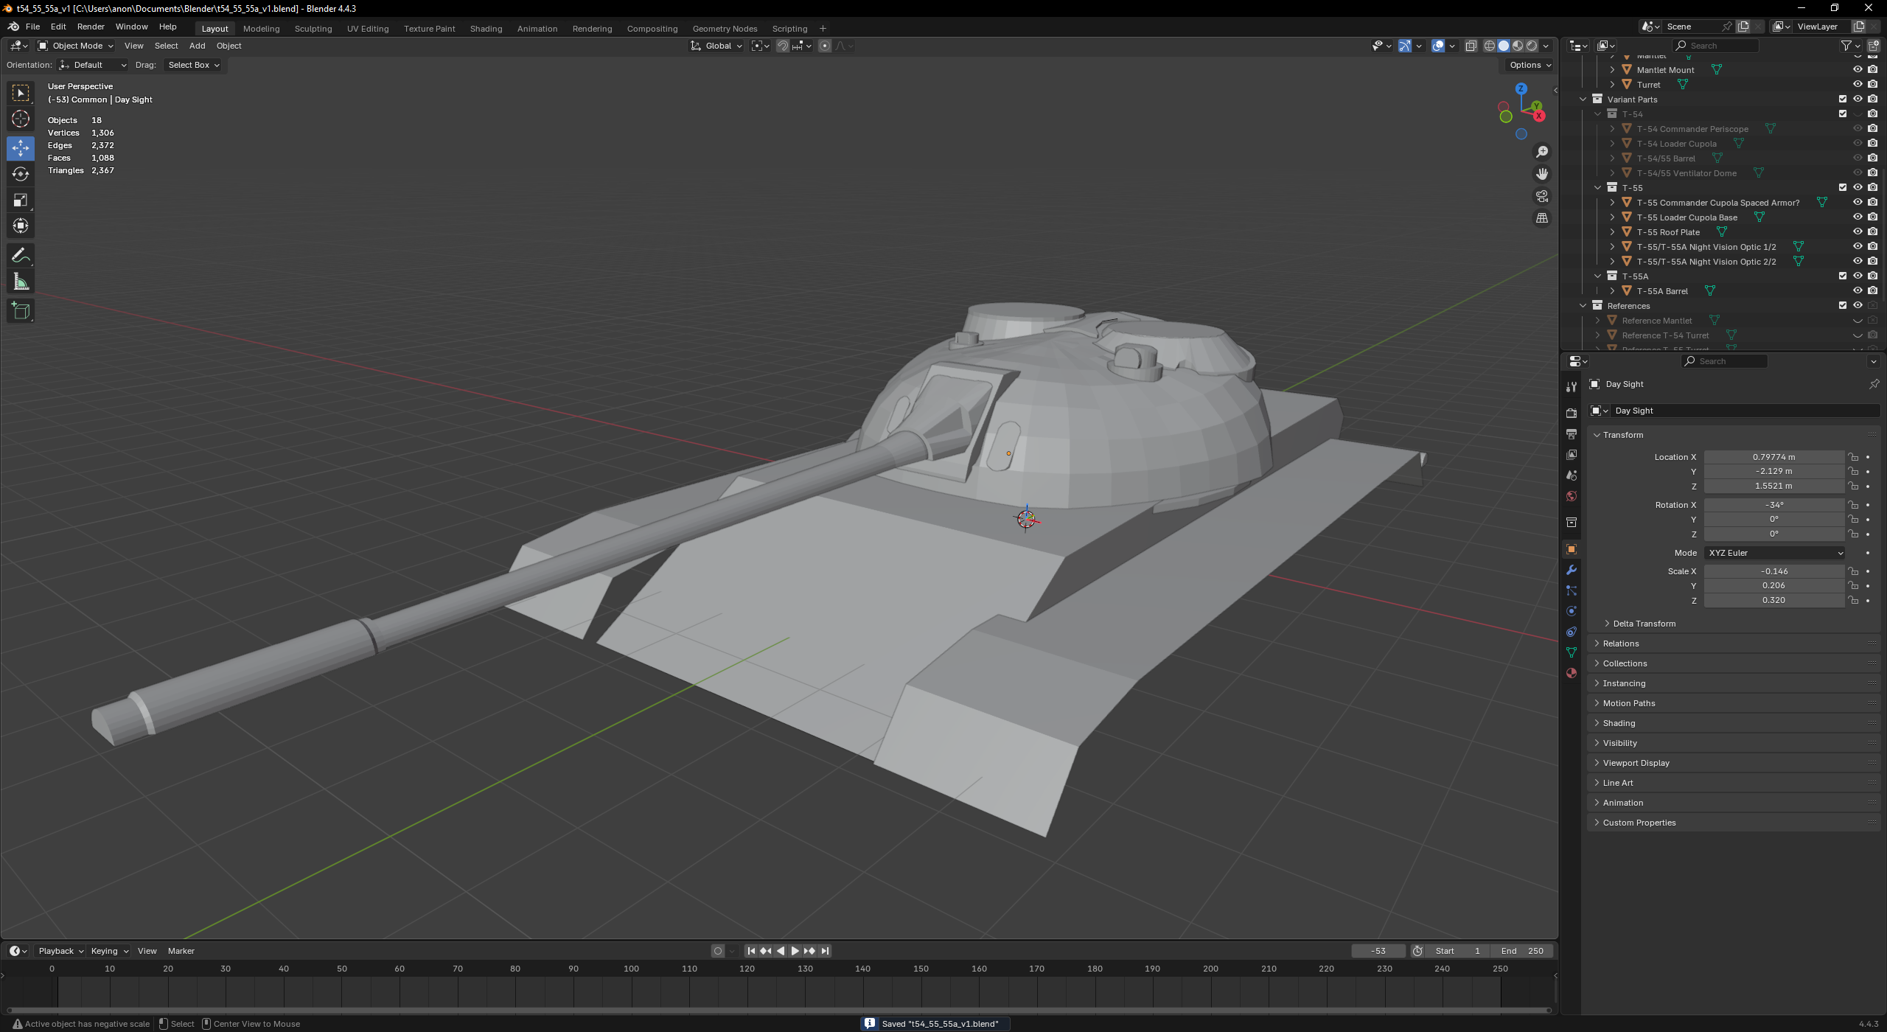Select the Add Cube tool
The image size is (1887, 1032).
(21, 311)
